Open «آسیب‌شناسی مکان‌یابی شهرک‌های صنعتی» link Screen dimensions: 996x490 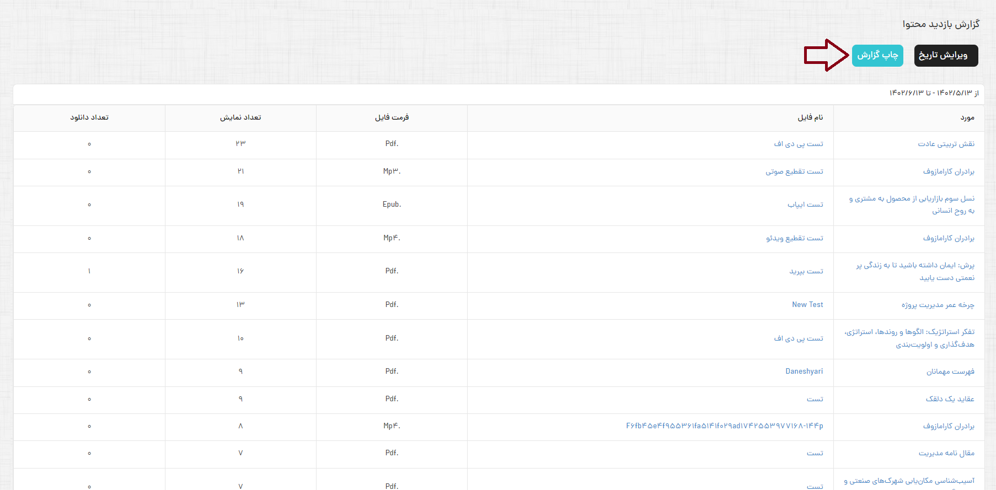[x=909, y=481]
